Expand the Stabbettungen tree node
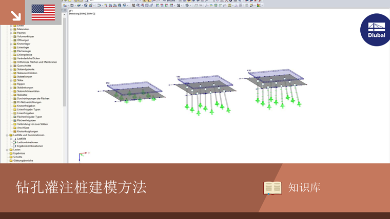 coord(11,87)
